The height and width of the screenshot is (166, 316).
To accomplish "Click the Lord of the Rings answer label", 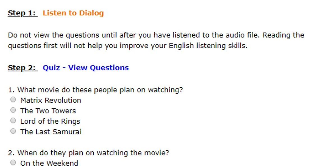I will [50, 121].
